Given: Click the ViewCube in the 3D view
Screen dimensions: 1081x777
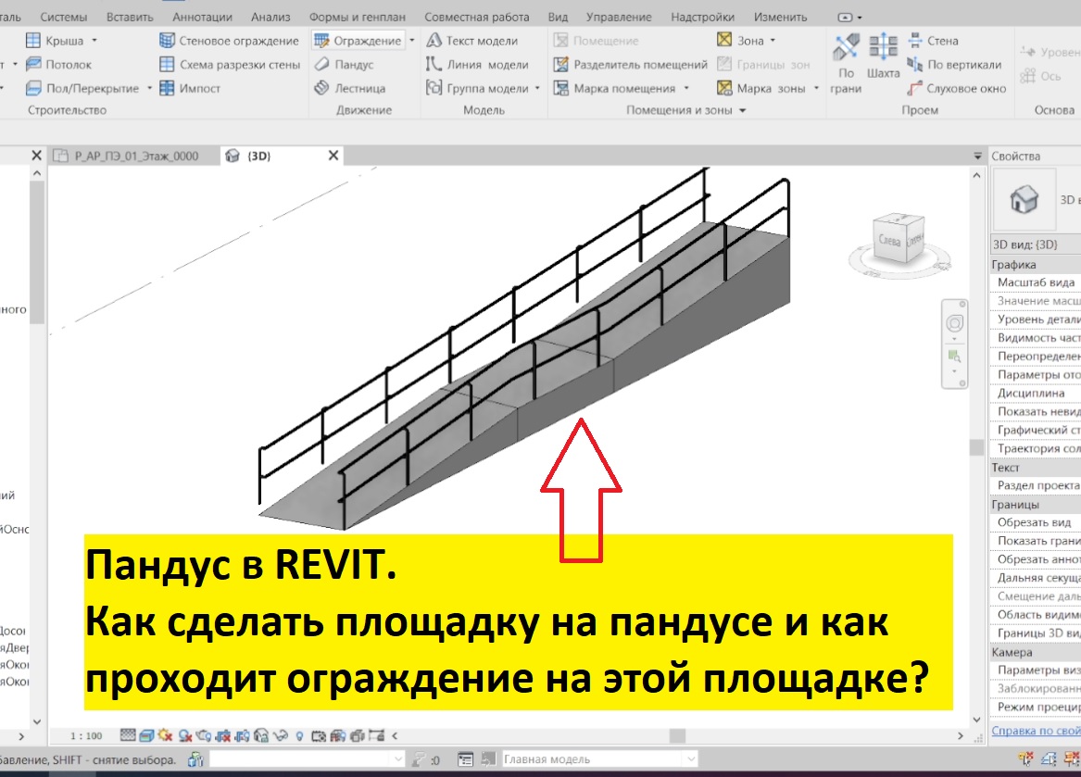Looking at the screenshot, I should (899, 239).
